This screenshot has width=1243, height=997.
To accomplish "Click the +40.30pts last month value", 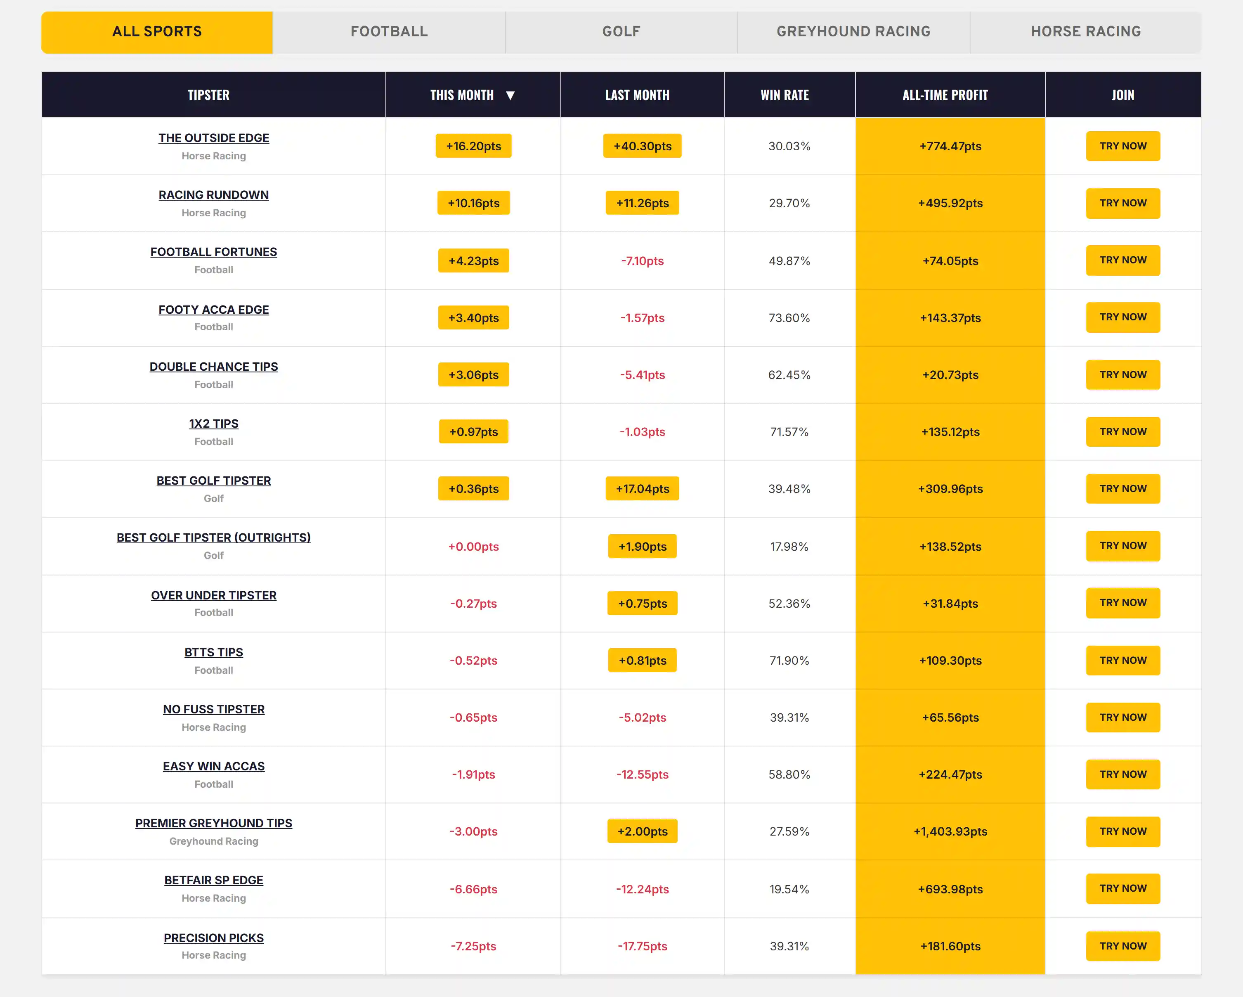I will click(x=642, y=146).
